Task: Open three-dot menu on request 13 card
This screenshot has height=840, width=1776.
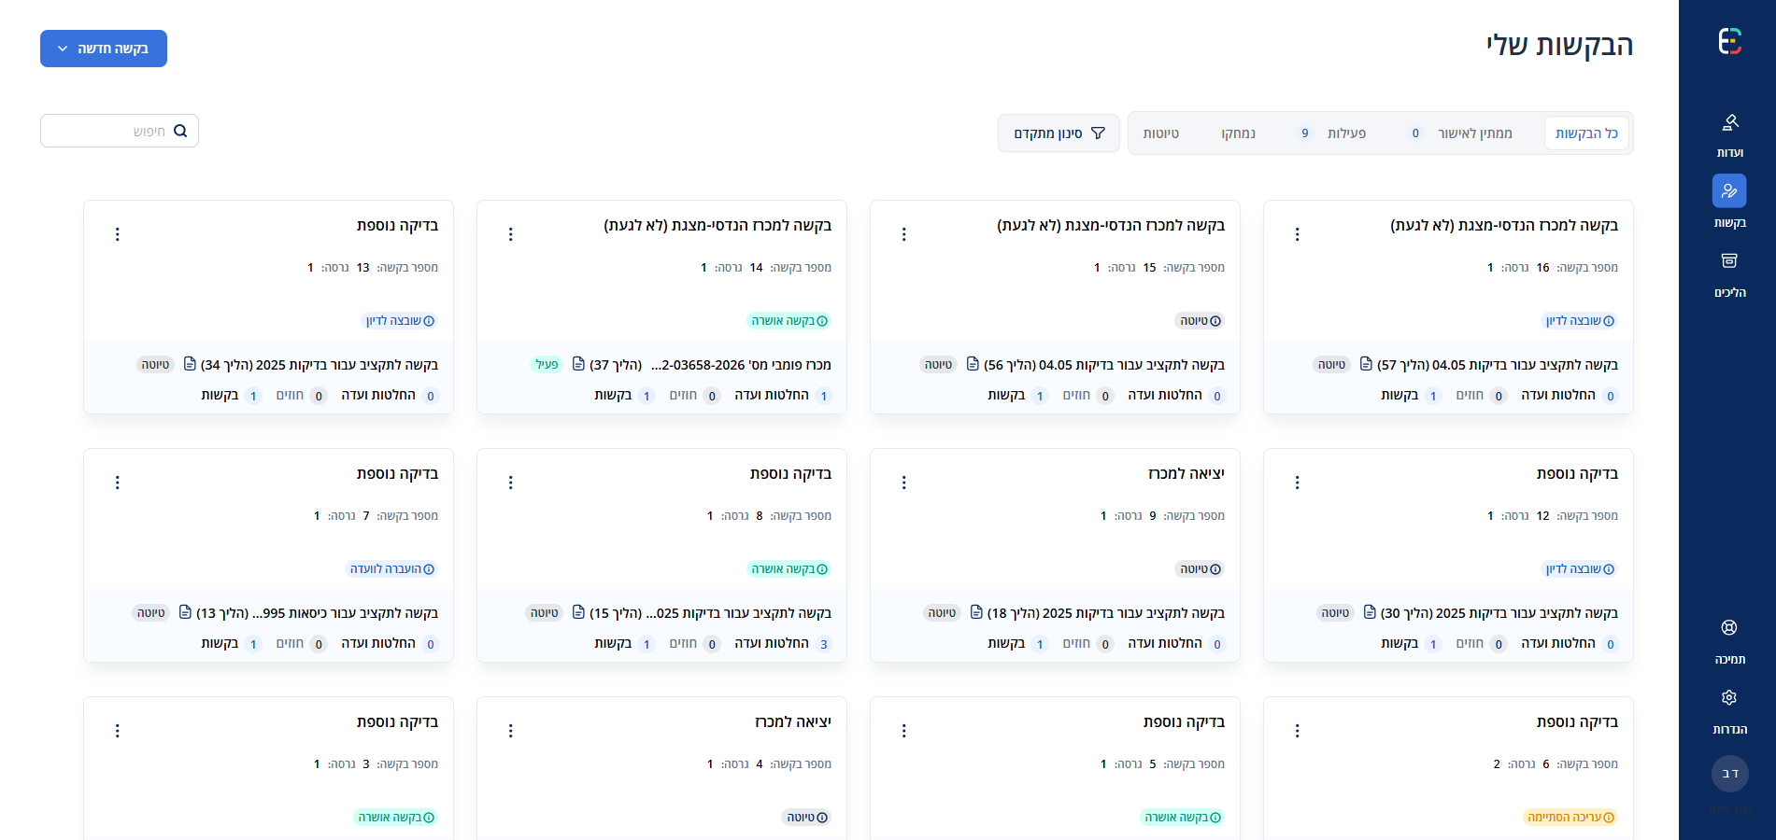Action: pos(117,234)
